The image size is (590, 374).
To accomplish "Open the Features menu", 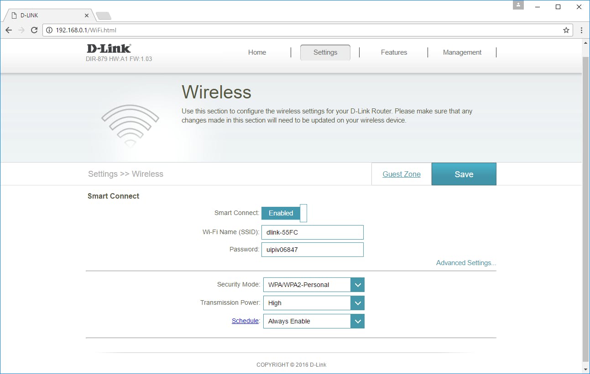I will [394, 52].
